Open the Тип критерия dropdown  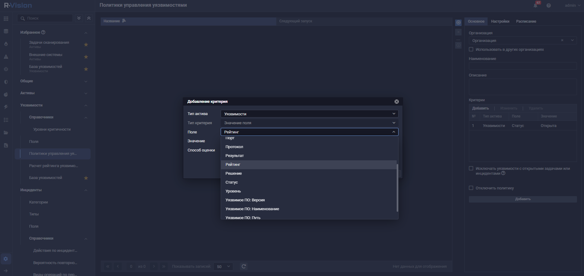309,123
